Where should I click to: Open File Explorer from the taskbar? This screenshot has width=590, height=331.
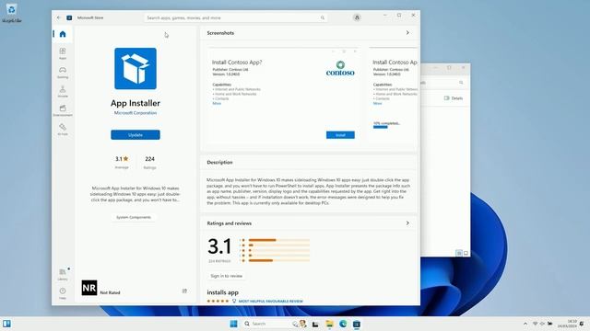coord(329,324)
